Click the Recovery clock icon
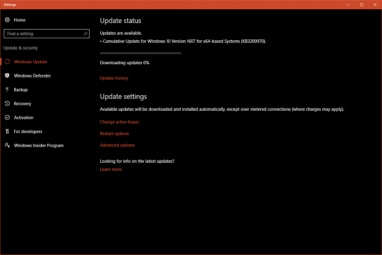The image size is (382, 255). click(7, 104)
